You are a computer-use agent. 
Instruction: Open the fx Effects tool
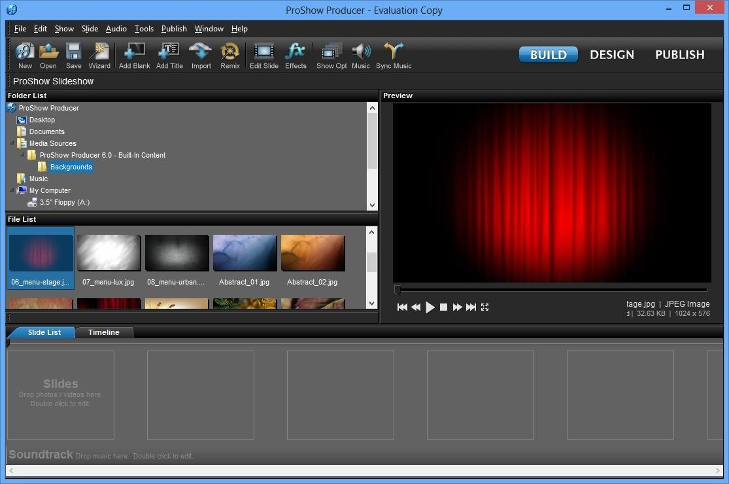[296, 56]
